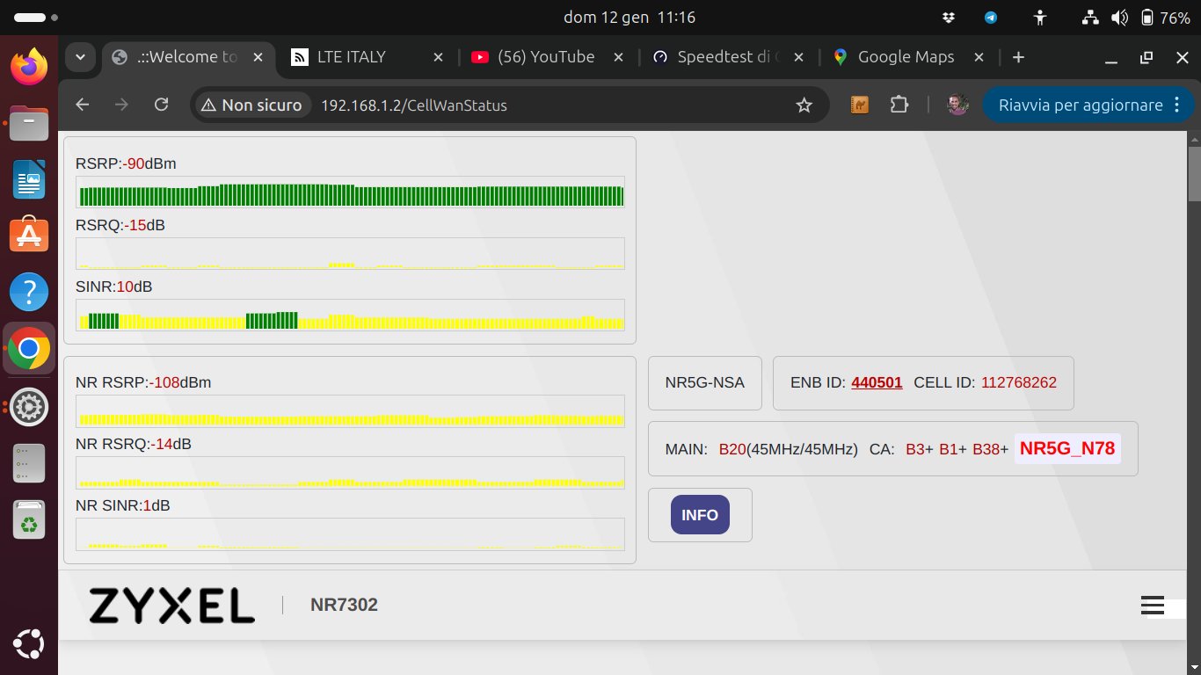Launch Firefox from the Ubuntu dock
Viewport: 1201px width, 675px height.
point(29,66)
